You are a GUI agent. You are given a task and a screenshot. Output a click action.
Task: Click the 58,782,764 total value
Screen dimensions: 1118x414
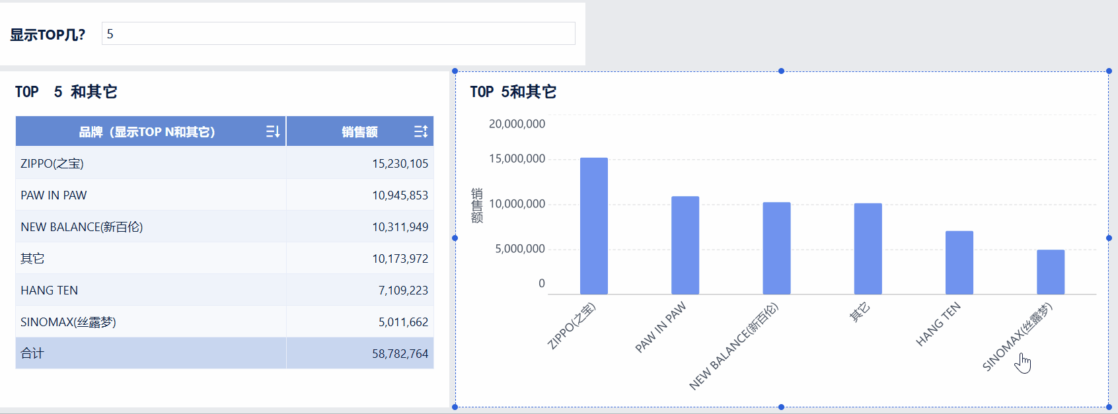[400, 353]
